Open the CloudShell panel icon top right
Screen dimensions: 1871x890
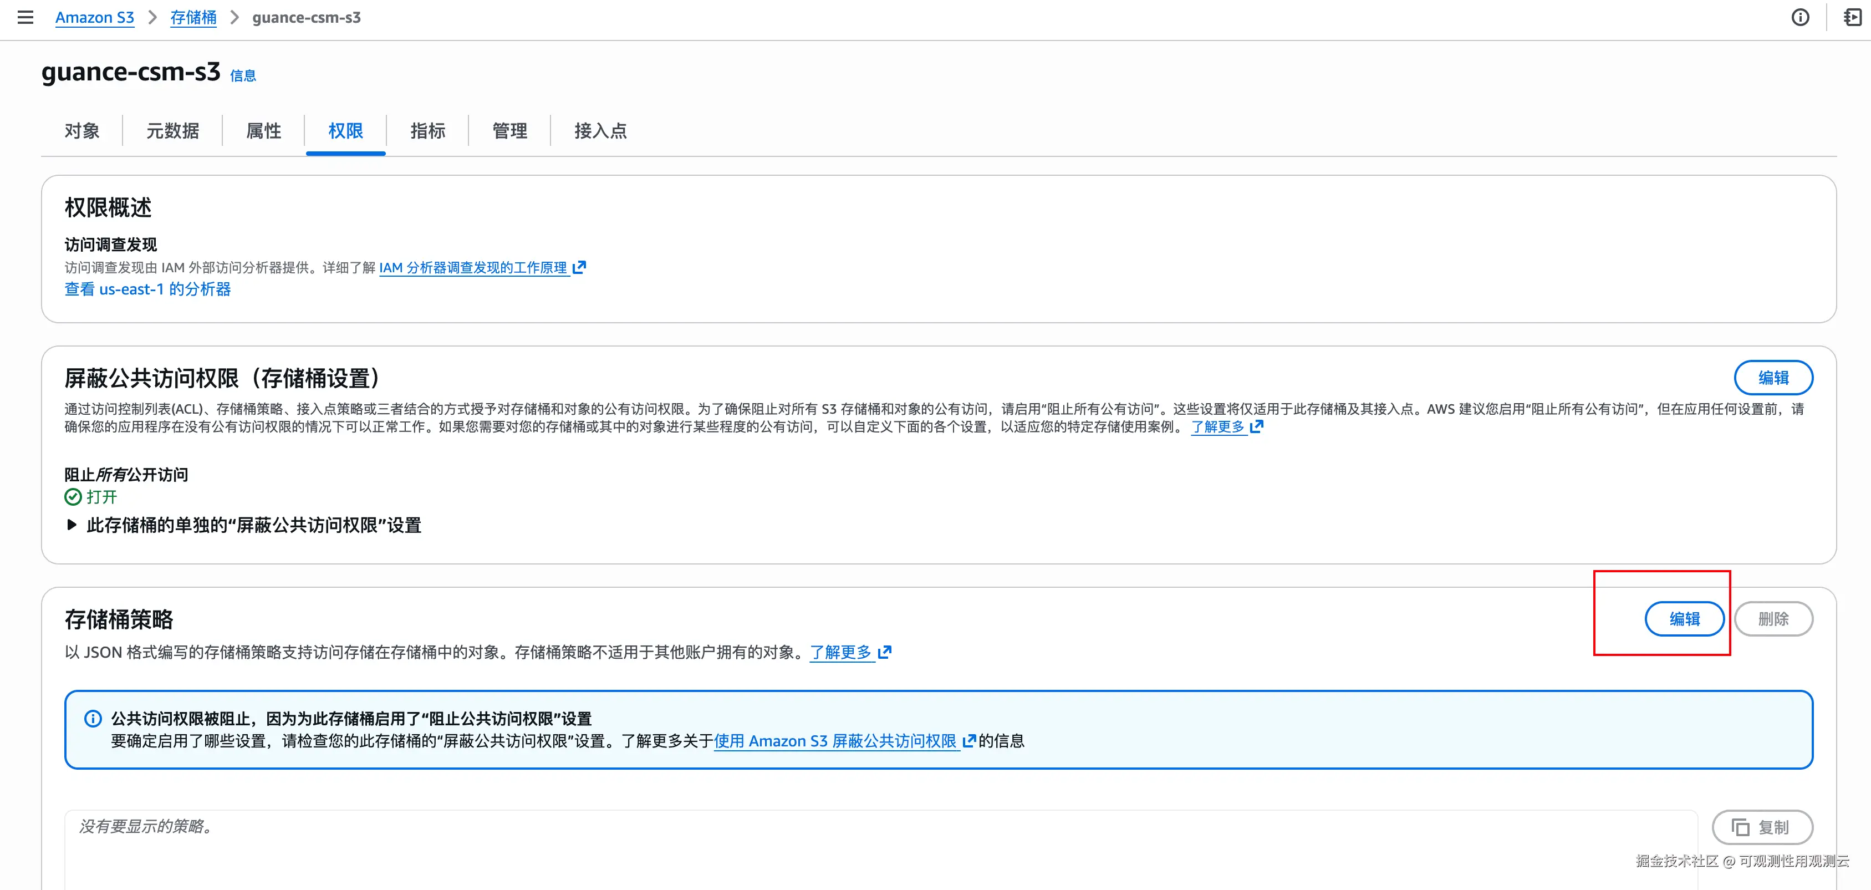[x=1852, y=17]
